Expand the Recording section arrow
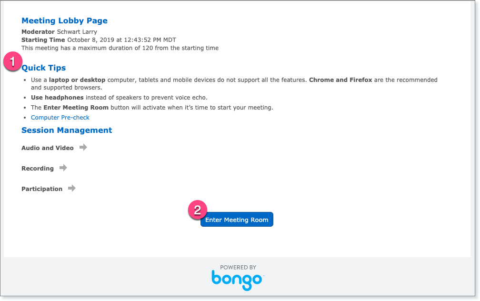 (x=63, y=168)
